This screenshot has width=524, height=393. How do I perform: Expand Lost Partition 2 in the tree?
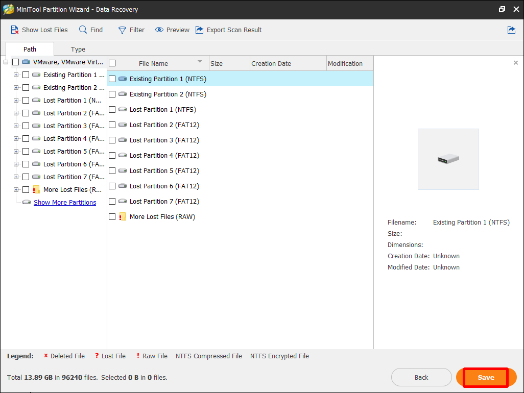16,113
